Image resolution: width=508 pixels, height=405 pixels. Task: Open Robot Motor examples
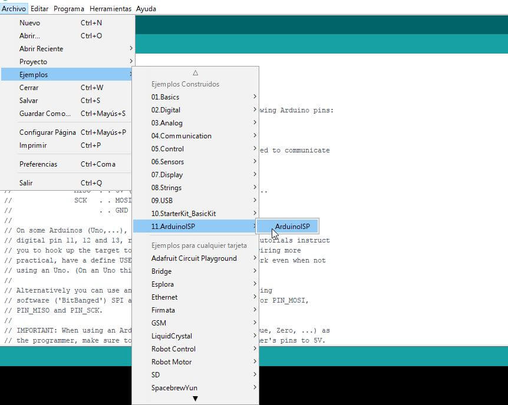(195, 362)
